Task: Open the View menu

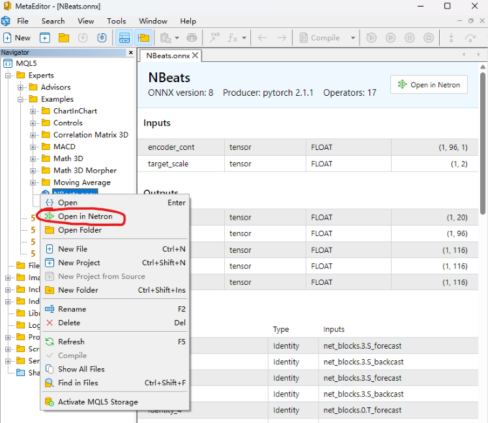Action: click(86, 21)
